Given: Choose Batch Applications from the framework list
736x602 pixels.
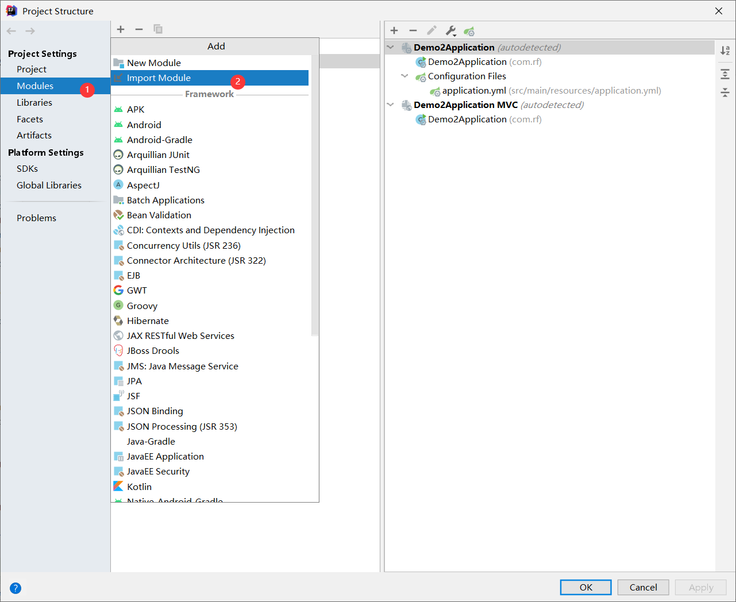Looking at the screenshot, I should click(211, 200).
